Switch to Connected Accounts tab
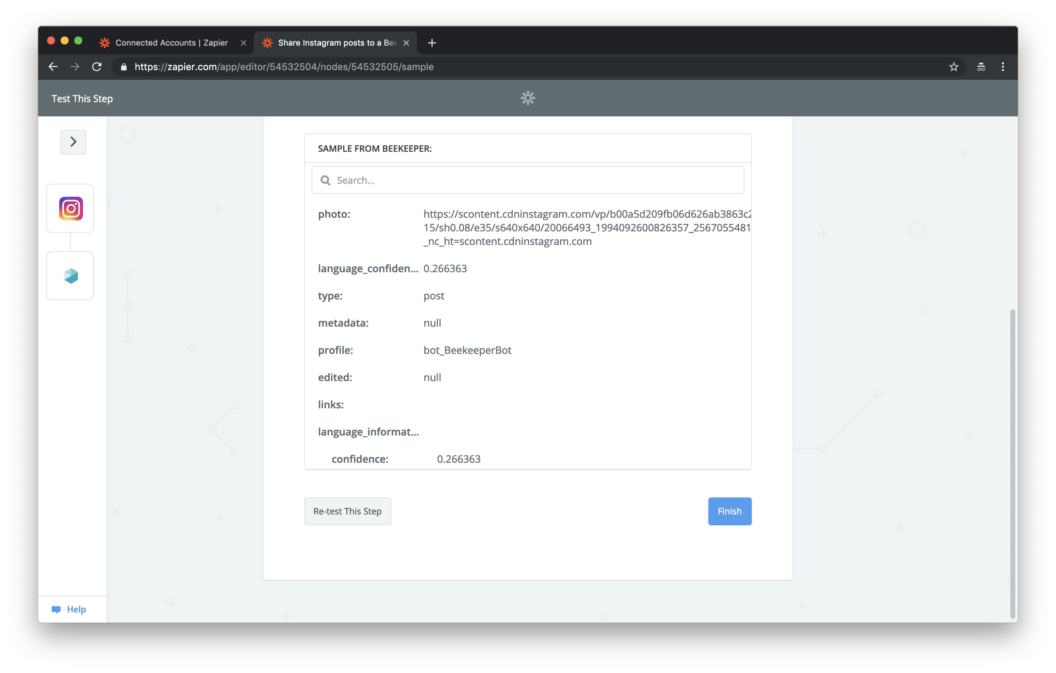Viewport: 1056px width, 673px height. tap(171, 43)
